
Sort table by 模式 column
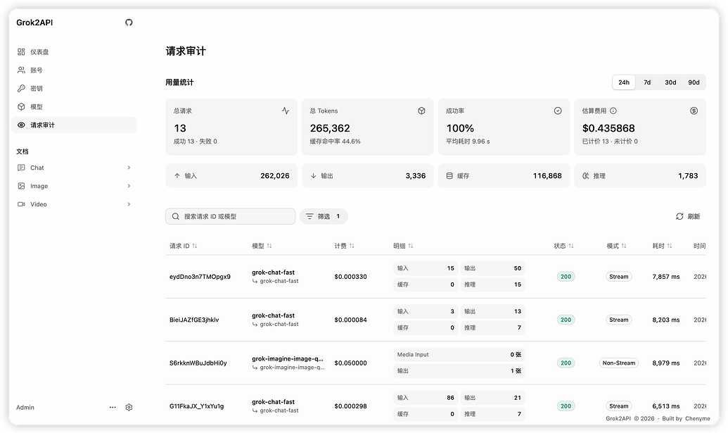(617, 246)
